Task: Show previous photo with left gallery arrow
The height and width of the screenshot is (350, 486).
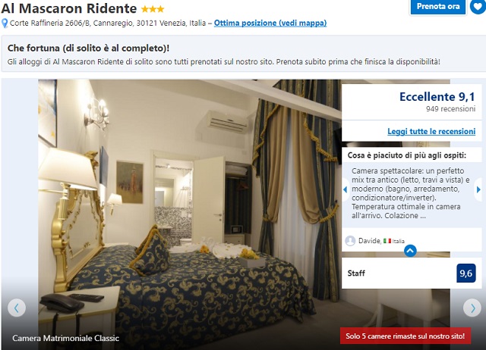Action: coord(17,308)
